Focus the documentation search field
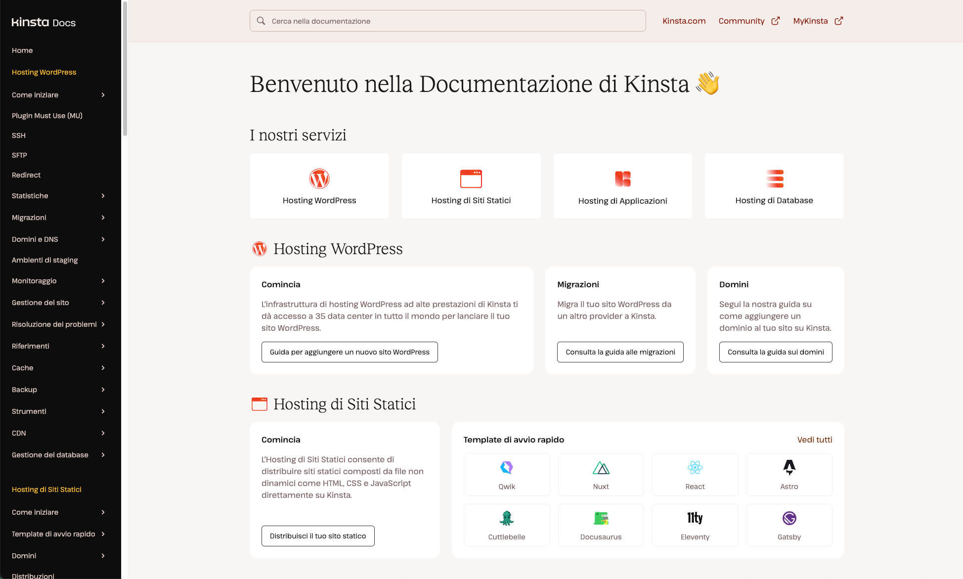Image resolution: width=963 pixels, height=579 pixels. (x=447, y=21)
